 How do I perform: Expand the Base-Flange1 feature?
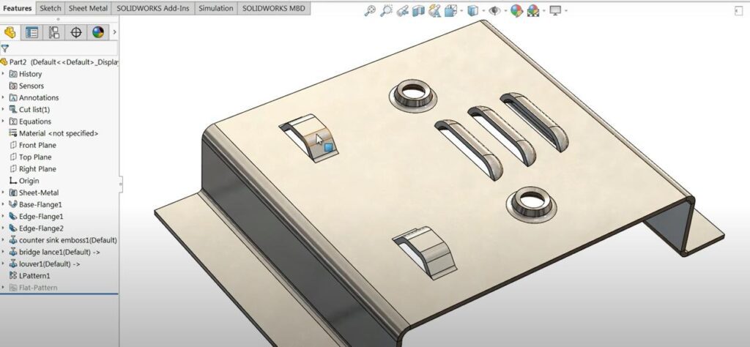coord(4,204)
